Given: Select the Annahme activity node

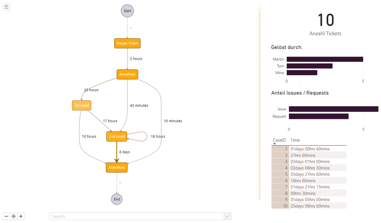Looking at the screenshot, I should 127,74.
